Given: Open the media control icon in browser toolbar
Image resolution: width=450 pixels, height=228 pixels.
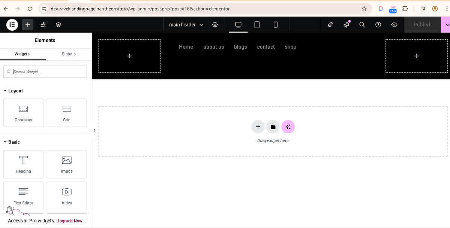Looking at the screenshot, I should [423, 8].
